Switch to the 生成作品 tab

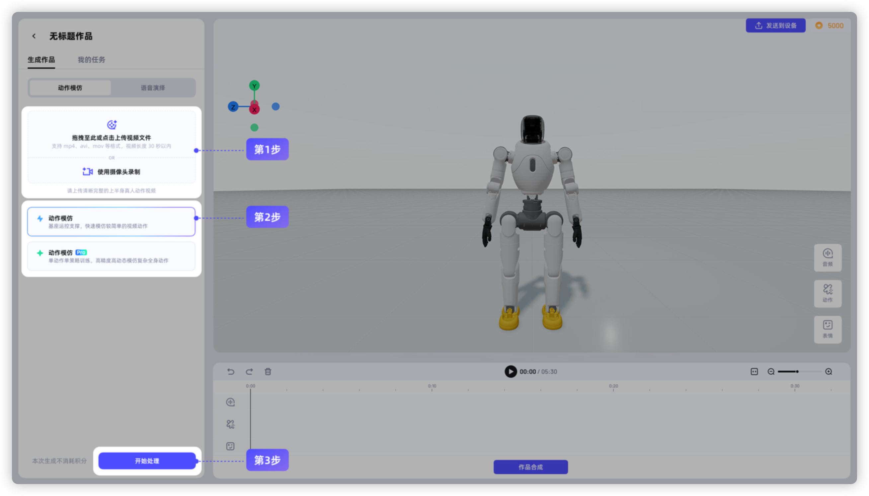click(x=41, y=60)
